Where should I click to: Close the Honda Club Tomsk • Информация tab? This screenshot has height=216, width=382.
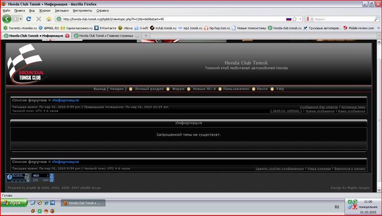tap(67, 36)
